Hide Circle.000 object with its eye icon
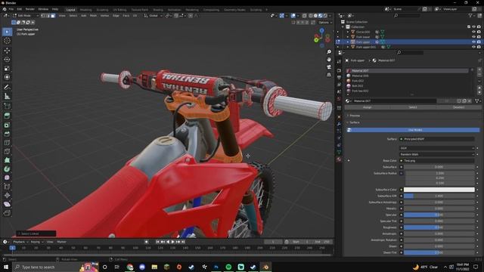This screenshot has height=272, width=484. pyautogui.click(x=473, y=32)
